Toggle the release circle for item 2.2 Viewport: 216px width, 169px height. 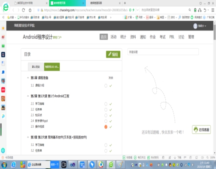[x=106, y=110]
